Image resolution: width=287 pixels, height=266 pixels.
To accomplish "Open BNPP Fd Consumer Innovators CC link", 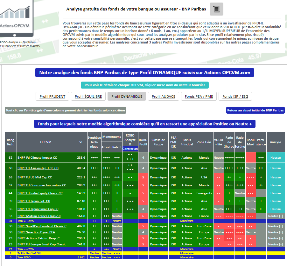I will pos(42,185).
